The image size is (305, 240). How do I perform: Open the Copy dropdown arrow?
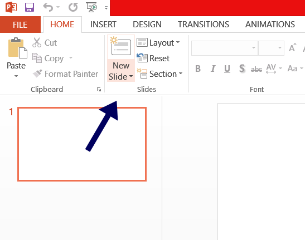tap(71, 57)
